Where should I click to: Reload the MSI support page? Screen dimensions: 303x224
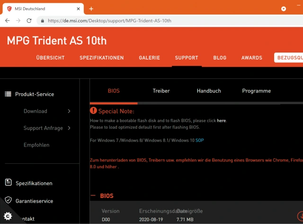coord(29,21)
